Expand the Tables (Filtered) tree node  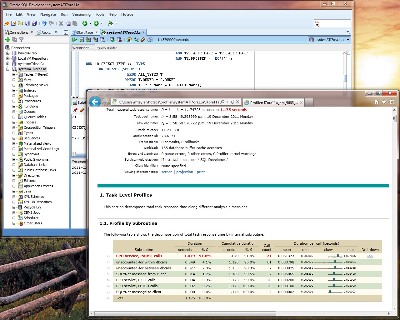click(x=14, y=75)
